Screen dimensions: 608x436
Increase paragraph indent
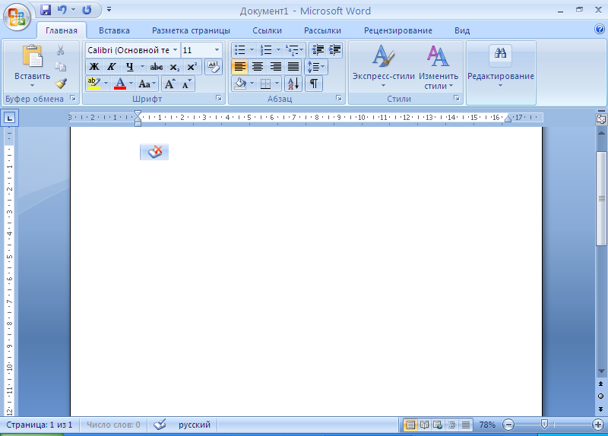(x=334, y=50)
